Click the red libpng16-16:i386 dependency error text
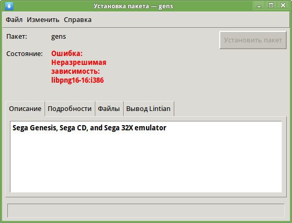This screenshot has height=223, width=292. pos(77,80)
